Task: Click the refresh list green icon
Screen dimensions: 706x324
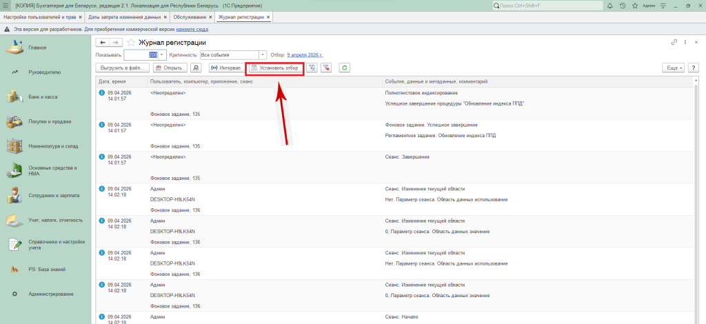Action: click(x=343, y=68)
